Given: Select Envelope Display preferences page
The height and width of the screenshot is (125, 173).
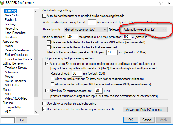Looking at the screenshot, I should 16,68.
